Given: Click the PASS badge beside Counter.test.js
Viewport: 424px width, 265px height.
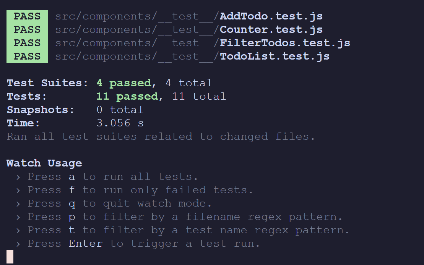Looking at the screenshot, I should point(27,30).
